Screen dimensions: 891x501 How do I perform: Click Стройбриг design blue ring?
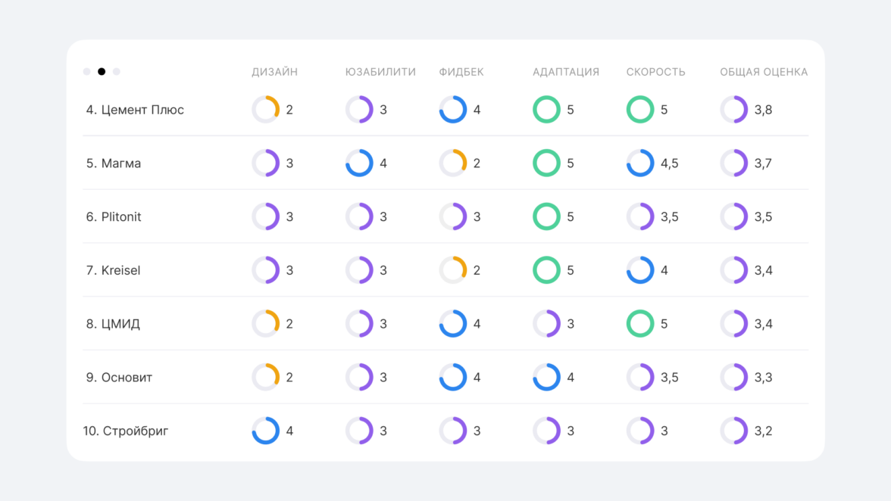[266, 431]
